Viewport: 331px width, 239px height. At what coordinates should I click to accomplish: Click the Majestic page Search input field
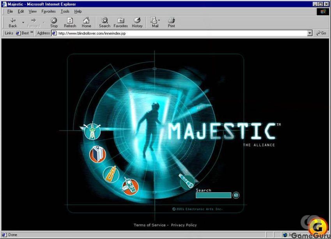tap(213, 195)
